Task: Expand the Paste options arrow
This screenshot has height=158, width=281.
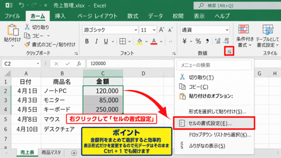Action: pos(12,46)
